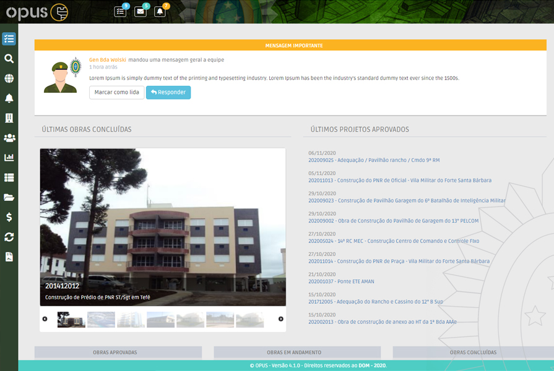Viewport: 554px width, 371px height.
Task: Select the checklist icon in sidebar
Action: 9,39
